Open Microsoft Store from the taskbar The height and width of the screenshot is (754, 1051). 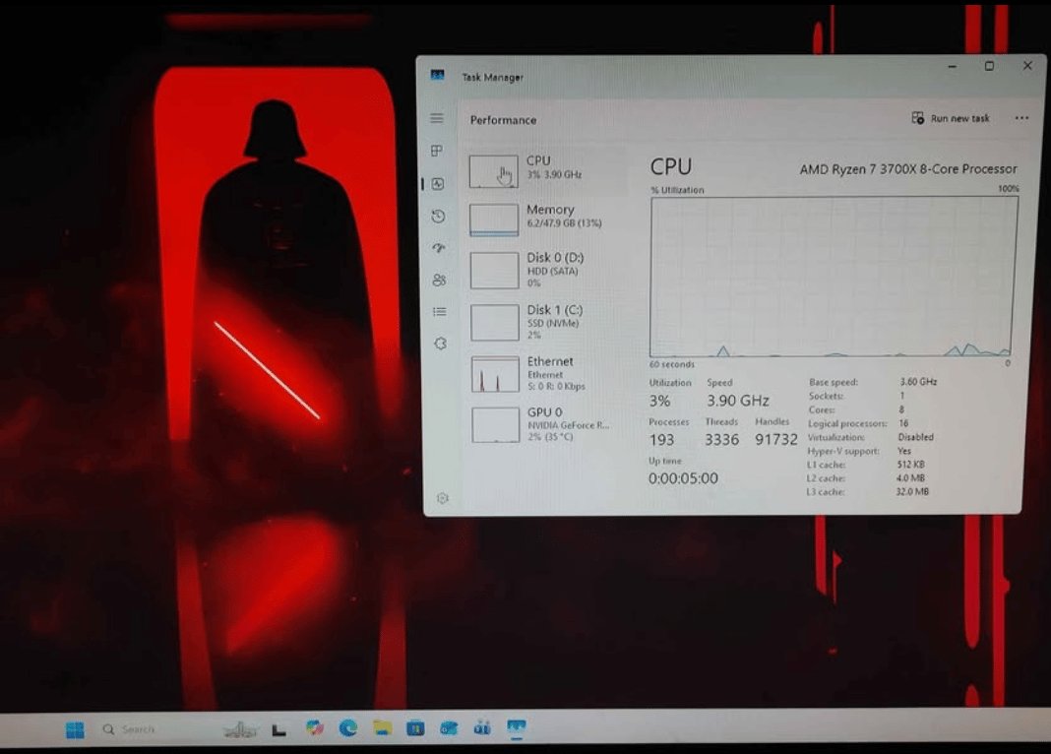[x=414, y=729]
